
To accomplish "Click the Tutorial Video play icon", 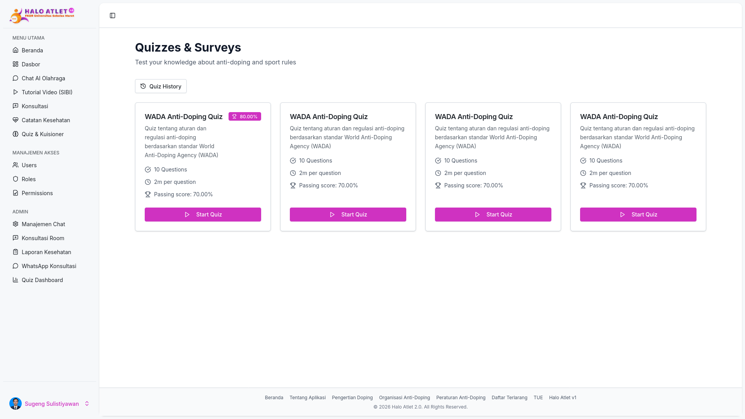I will point(16,92).
